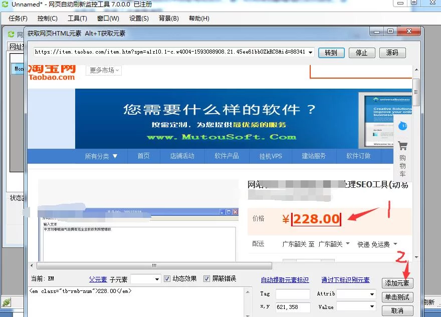Image resolution: width=441 pixels, height=317 pixels.
Task: Click the product screenshot thumbnail
Action: tap(138, 220)
